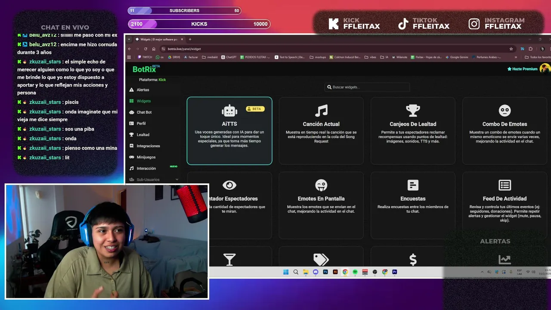Open the mediakit bookmark folder

coord(210,57)
